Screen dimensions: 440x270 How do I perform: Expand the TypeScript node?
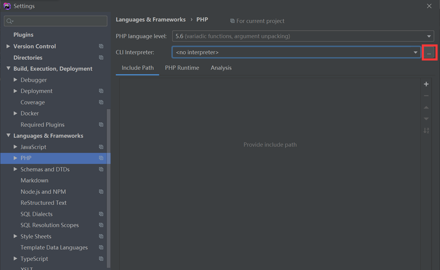[15, 259]
